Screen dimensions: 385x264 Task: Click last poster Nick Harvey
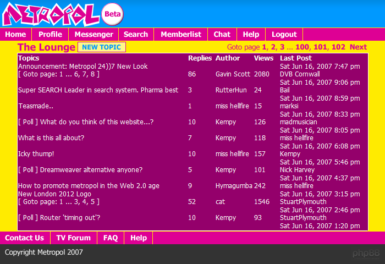(297, 170)
